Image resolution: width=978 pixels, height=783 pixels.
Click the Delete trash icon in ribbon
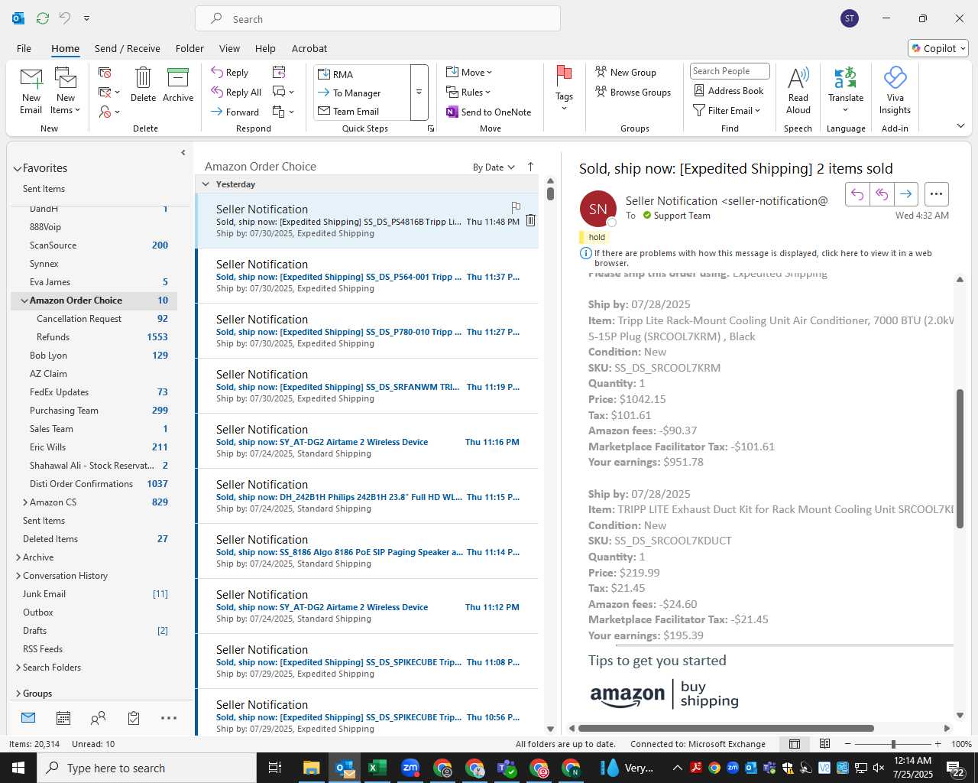(143, 85)
